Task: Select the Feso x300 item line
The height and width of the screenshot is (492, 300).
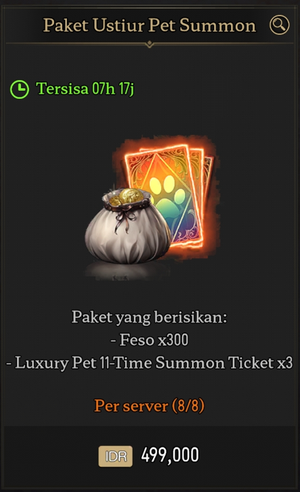Action: tap(150, 340)
